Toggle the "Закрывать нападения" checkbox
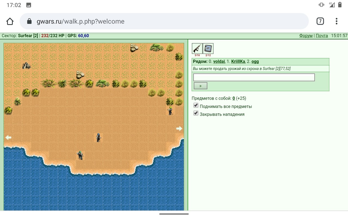Image resolution: width=348 pixels, height=217 pixels. click(x=196, y=113)
